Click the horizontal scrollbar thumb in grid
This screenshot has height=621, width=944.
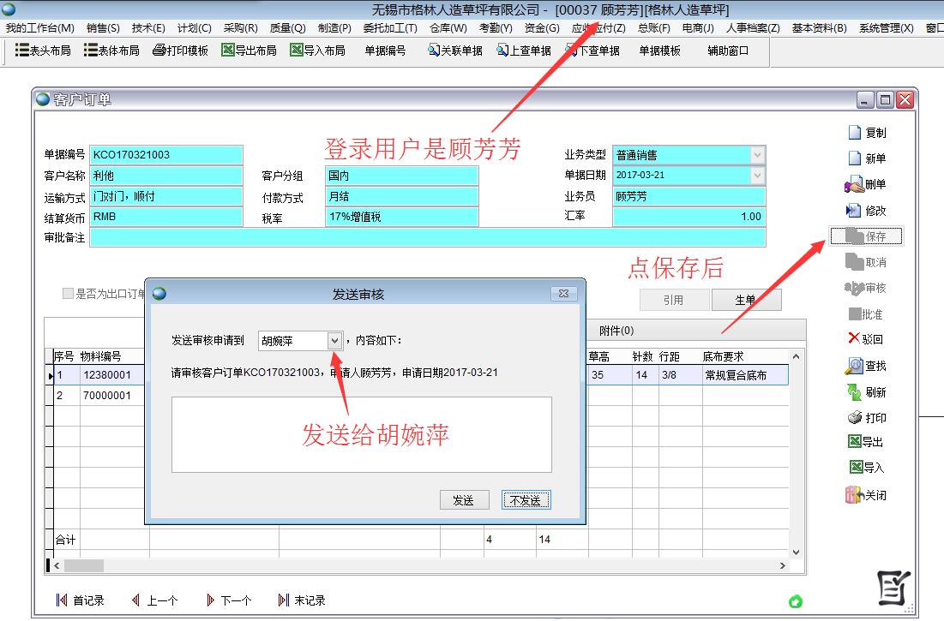coord(84,566)
